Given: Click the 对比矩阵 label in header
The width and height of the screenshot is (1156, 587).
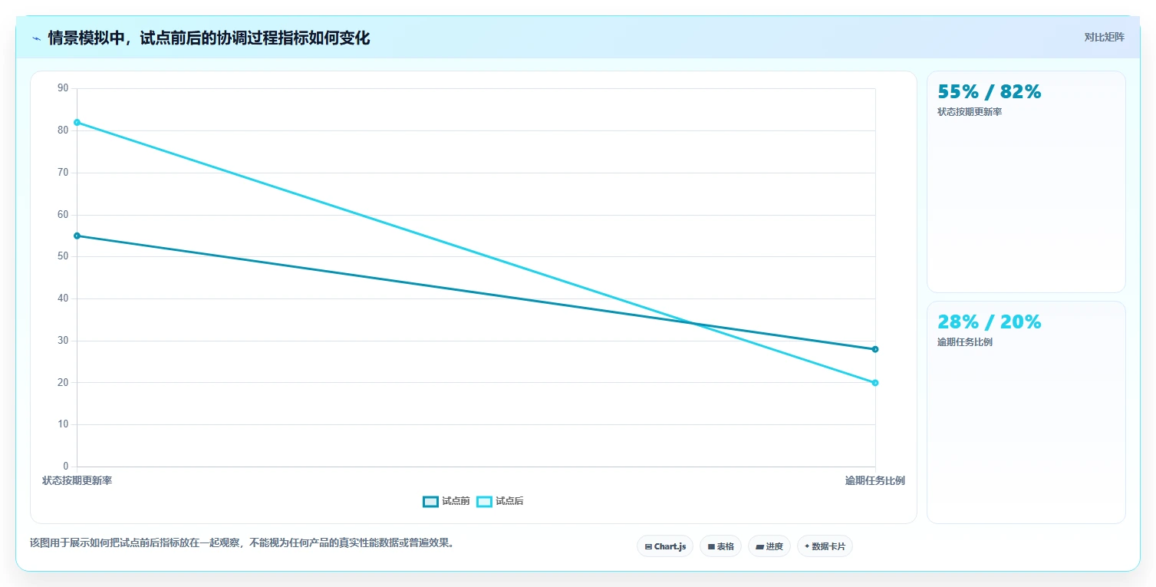Looking at the screenshot, I should tap(1104, 38).
